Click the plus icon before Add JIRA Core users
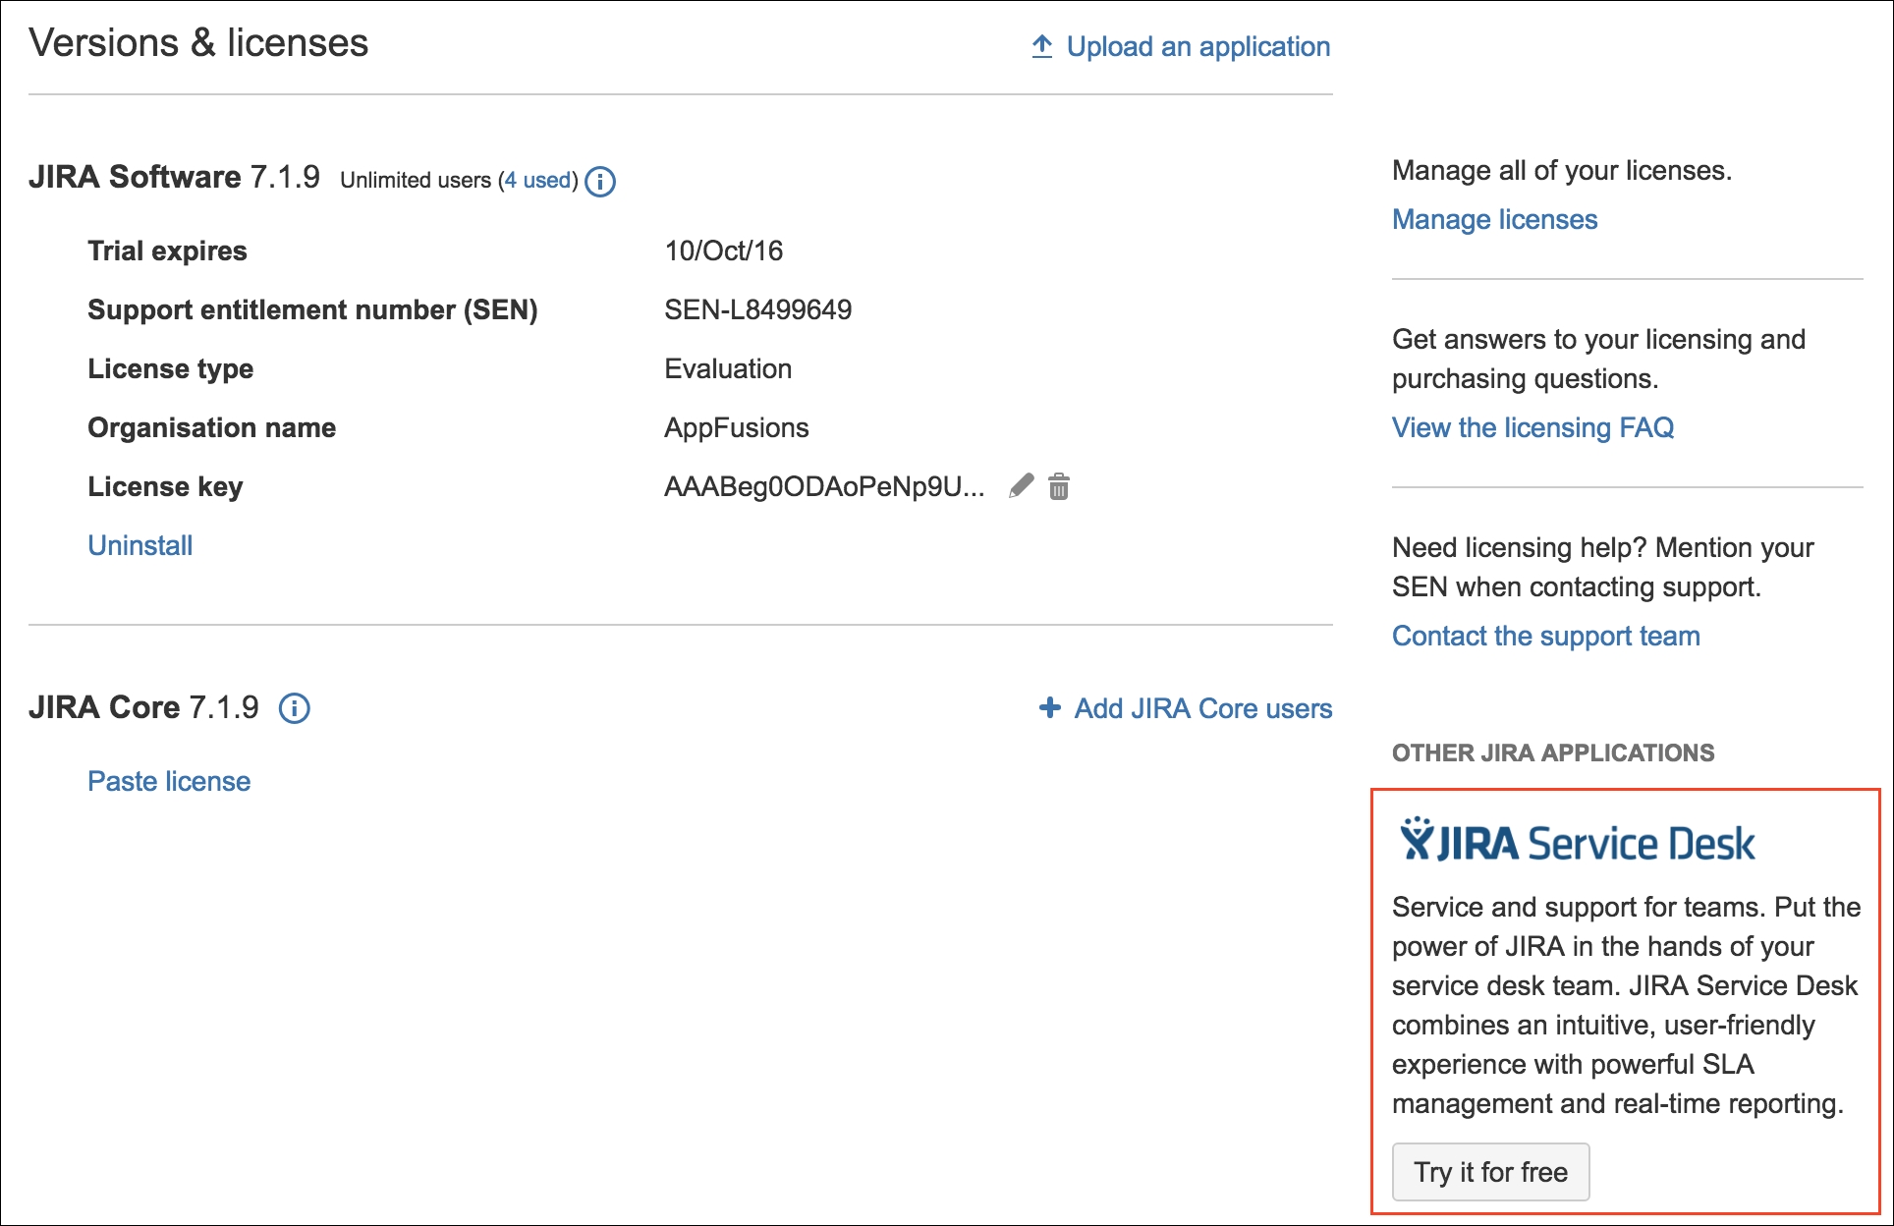This screenshot has height=1226, width=1894. (1050, 707)
